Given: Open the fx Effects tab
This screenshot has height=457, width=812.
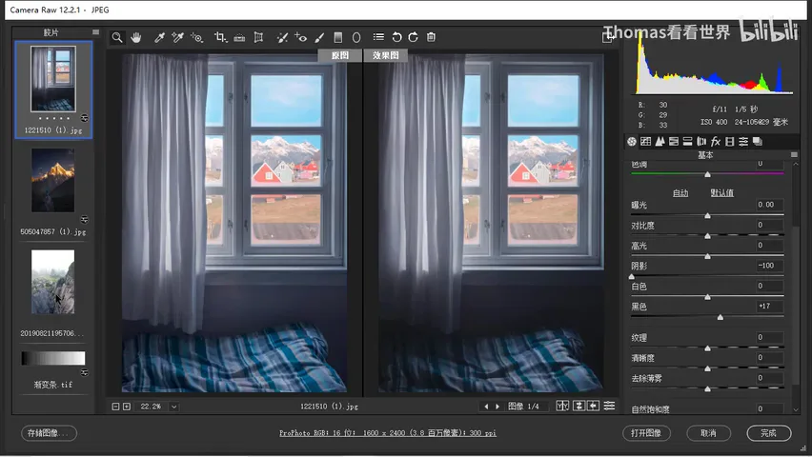Looking at the screenshot, I should point(716,141).
